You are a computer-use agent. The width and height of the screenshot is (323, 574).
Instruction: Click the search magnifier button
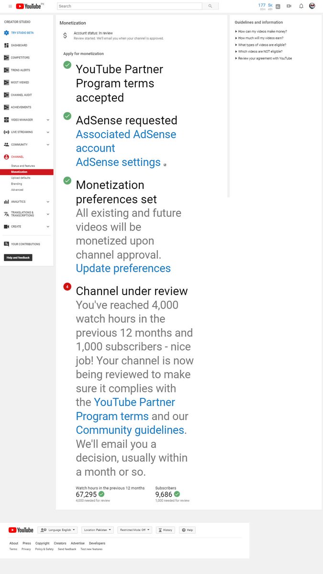point(210,6)
